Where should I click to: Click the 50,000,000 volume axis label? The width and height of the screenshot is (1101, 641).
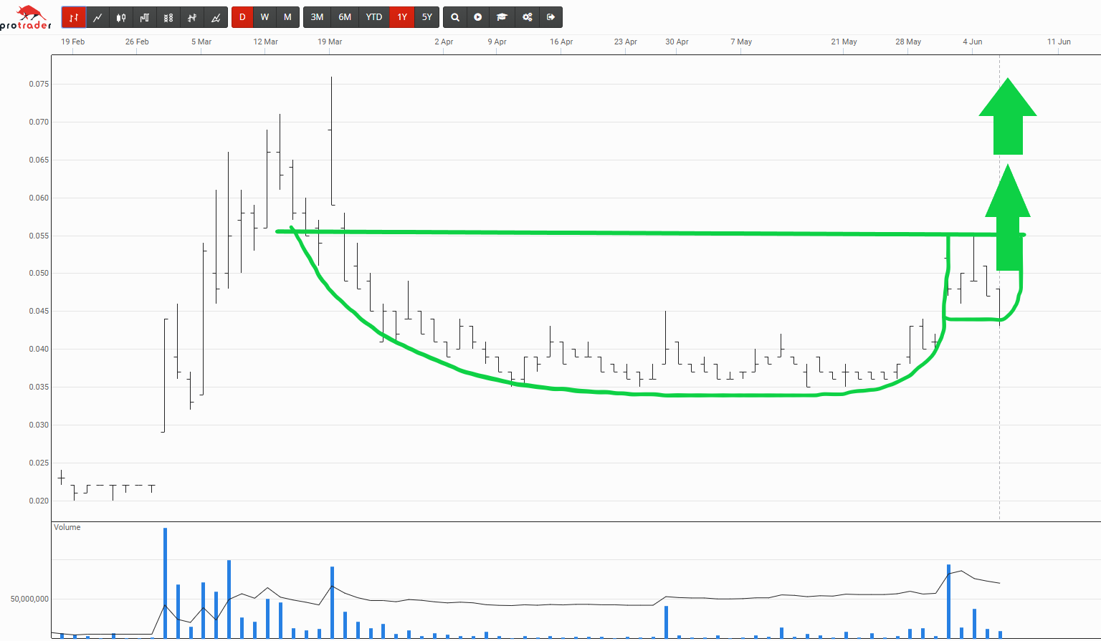click(29, 599)
